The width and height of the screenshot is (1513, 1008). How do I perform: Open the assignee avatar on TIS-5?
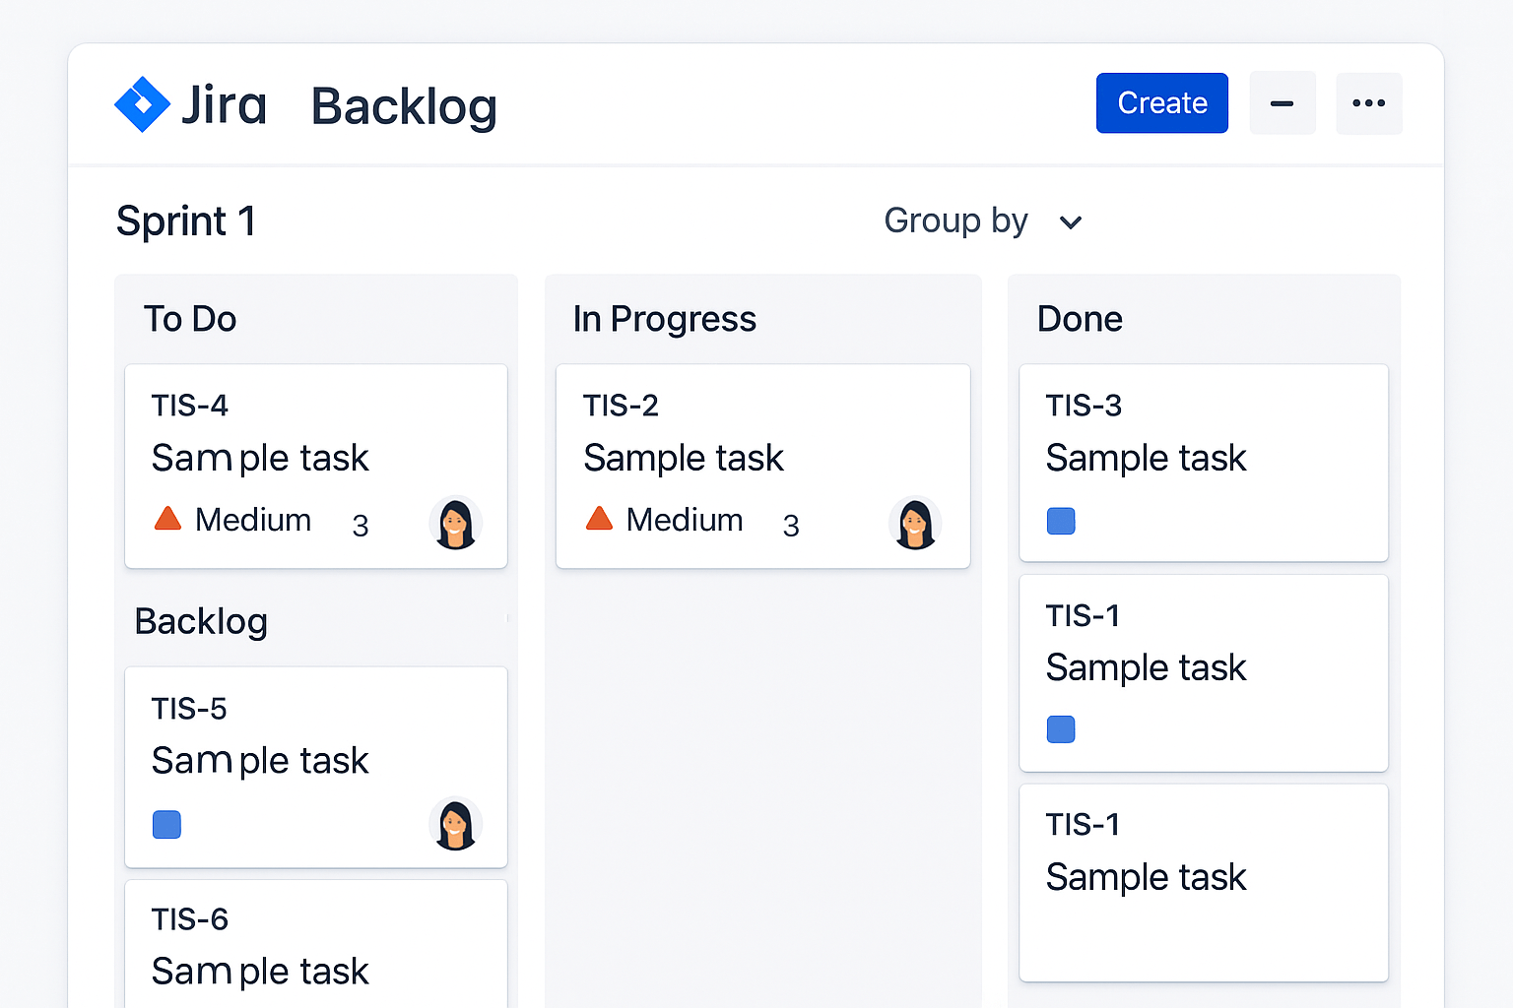pyautogui.click(x=455, y=824)
